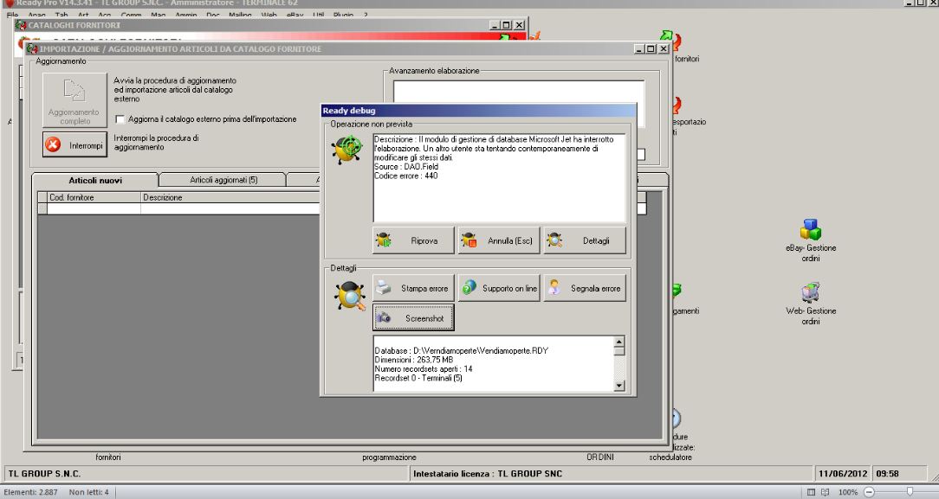The width and height of the screenshot is (939, 499).
Task: Open error details with the Dettagli button
Action: [585, 240]
